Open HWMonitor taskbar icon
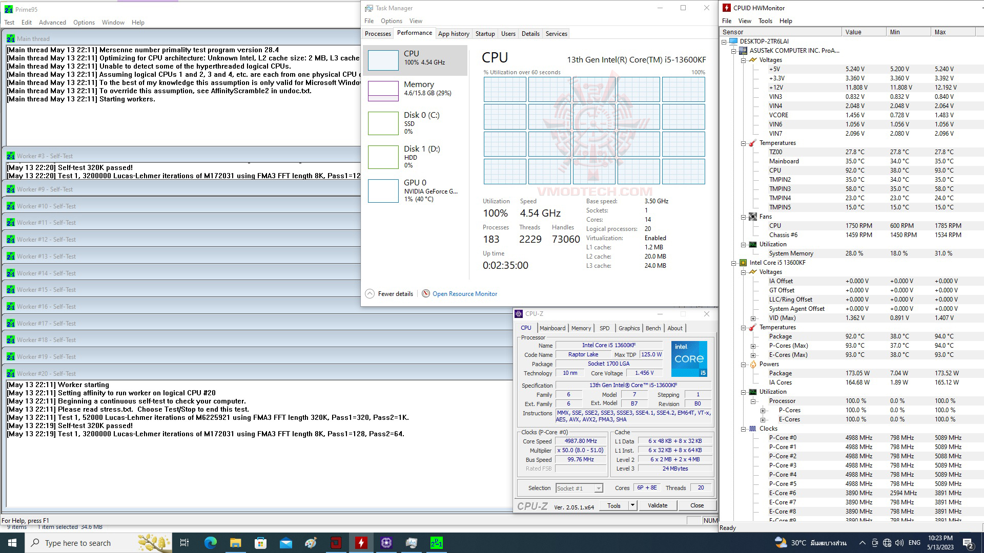This screenshot has width=984, height=553. click(361, 543)
